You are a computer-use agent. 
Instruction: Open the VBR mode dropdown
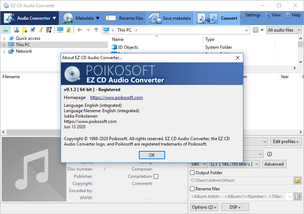[198, 164]
